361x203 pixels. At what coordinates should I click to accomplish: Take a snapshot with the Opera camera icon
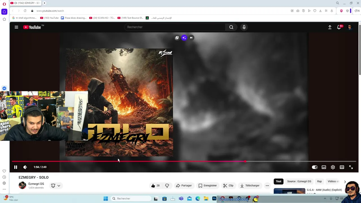click(298, 11)
